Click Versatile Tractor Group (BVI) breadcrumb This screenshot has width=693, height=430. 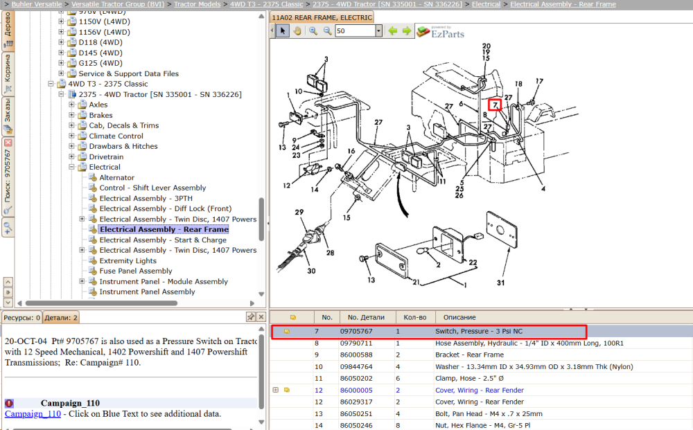(118, 4)
